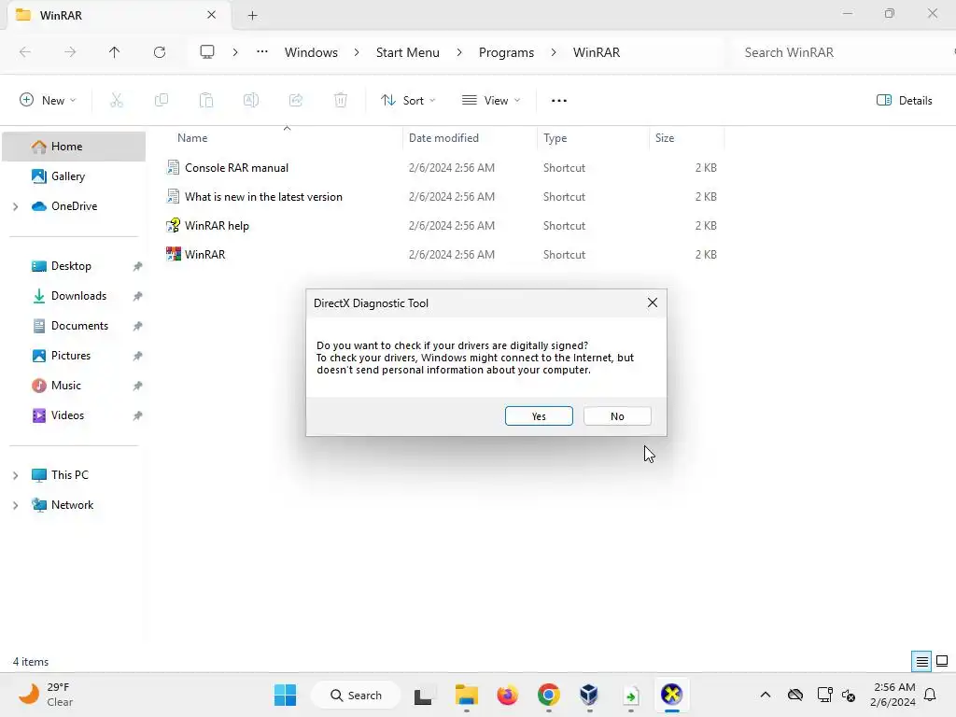Image resolution: width=956 pixels, height=717 pixels.
Task: Click the Rename icon in toolbar
Action: click(251, 101)
